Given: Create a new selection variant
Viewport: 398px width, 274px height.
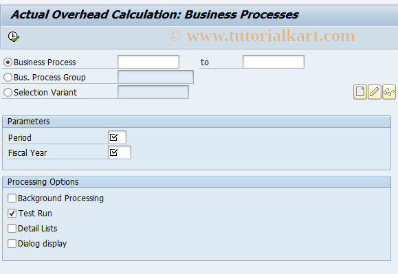Looking at the screenshot, I should coord(360,92).
